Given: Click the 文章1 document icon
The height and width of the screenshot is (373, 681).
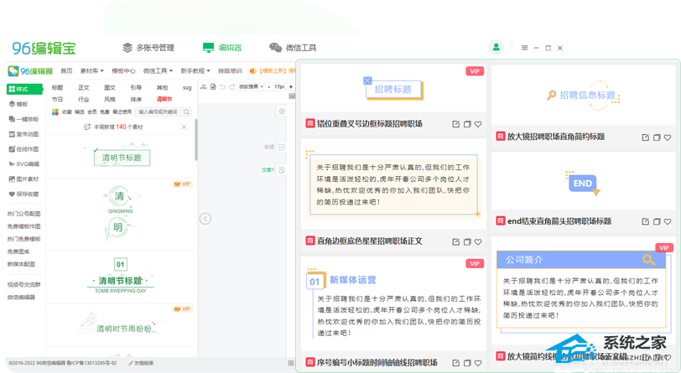Looking at the screenshot, I should coord(282,170).
